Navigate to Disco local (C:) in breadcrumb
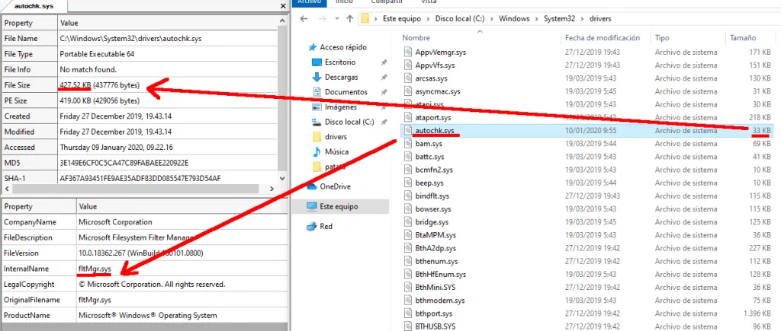The width and height of the screenshot is (781, 331). point(460,19)
